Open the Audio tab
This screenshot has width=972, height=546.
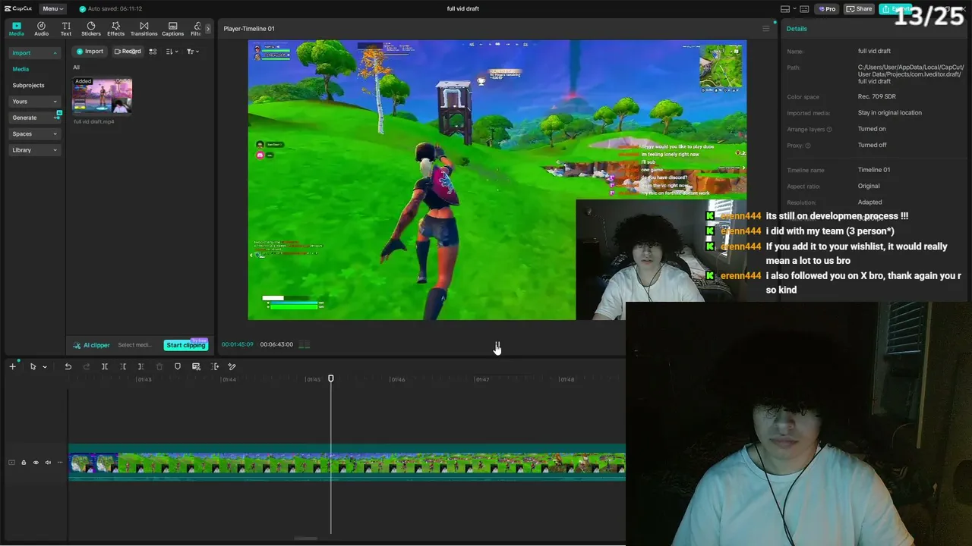click(41, 29)
